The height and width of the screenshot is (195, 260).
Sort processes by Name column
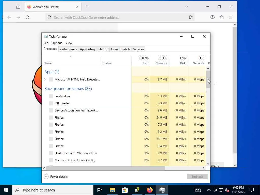(x=71, y=60)
